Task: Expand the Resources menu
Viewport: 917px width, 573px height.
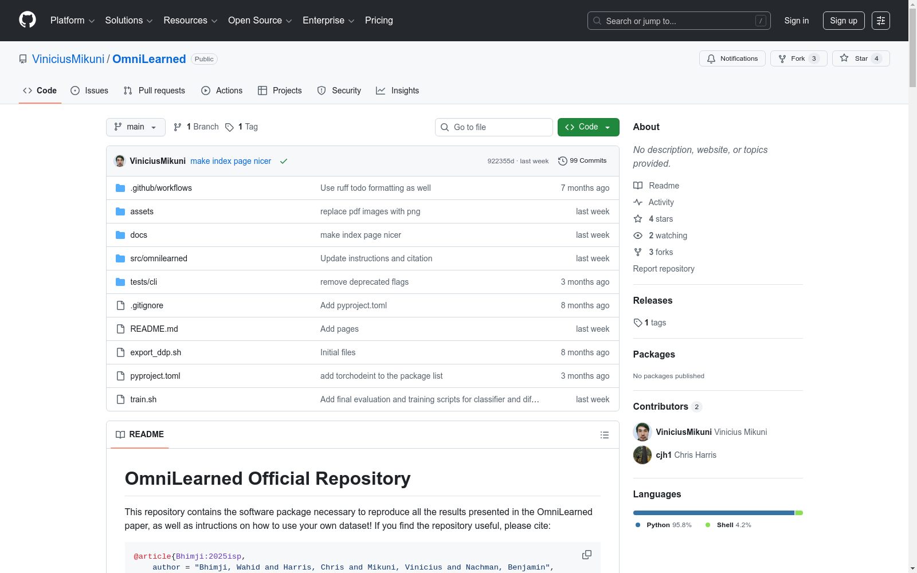Action: (x=190, y=21)
